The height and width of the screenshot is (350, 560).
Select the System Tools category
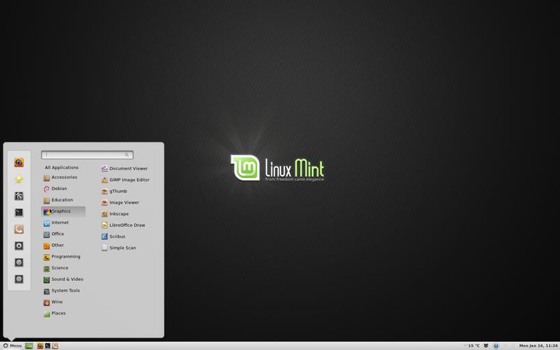coord(65,291)
